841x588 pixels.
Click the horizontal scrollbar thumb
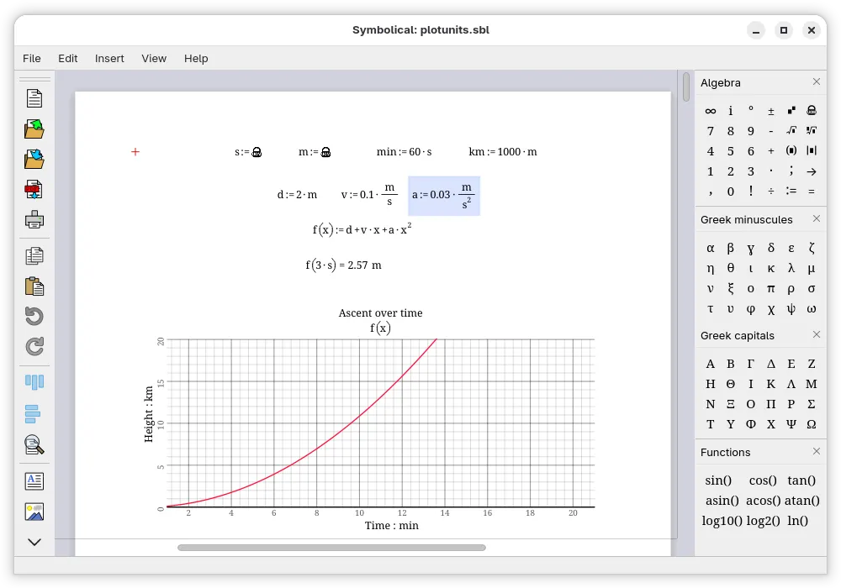click(x=331, y=548)
